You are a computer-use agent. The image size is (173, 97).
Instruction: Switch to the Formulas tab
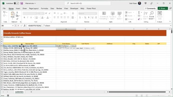click(44, 8)
